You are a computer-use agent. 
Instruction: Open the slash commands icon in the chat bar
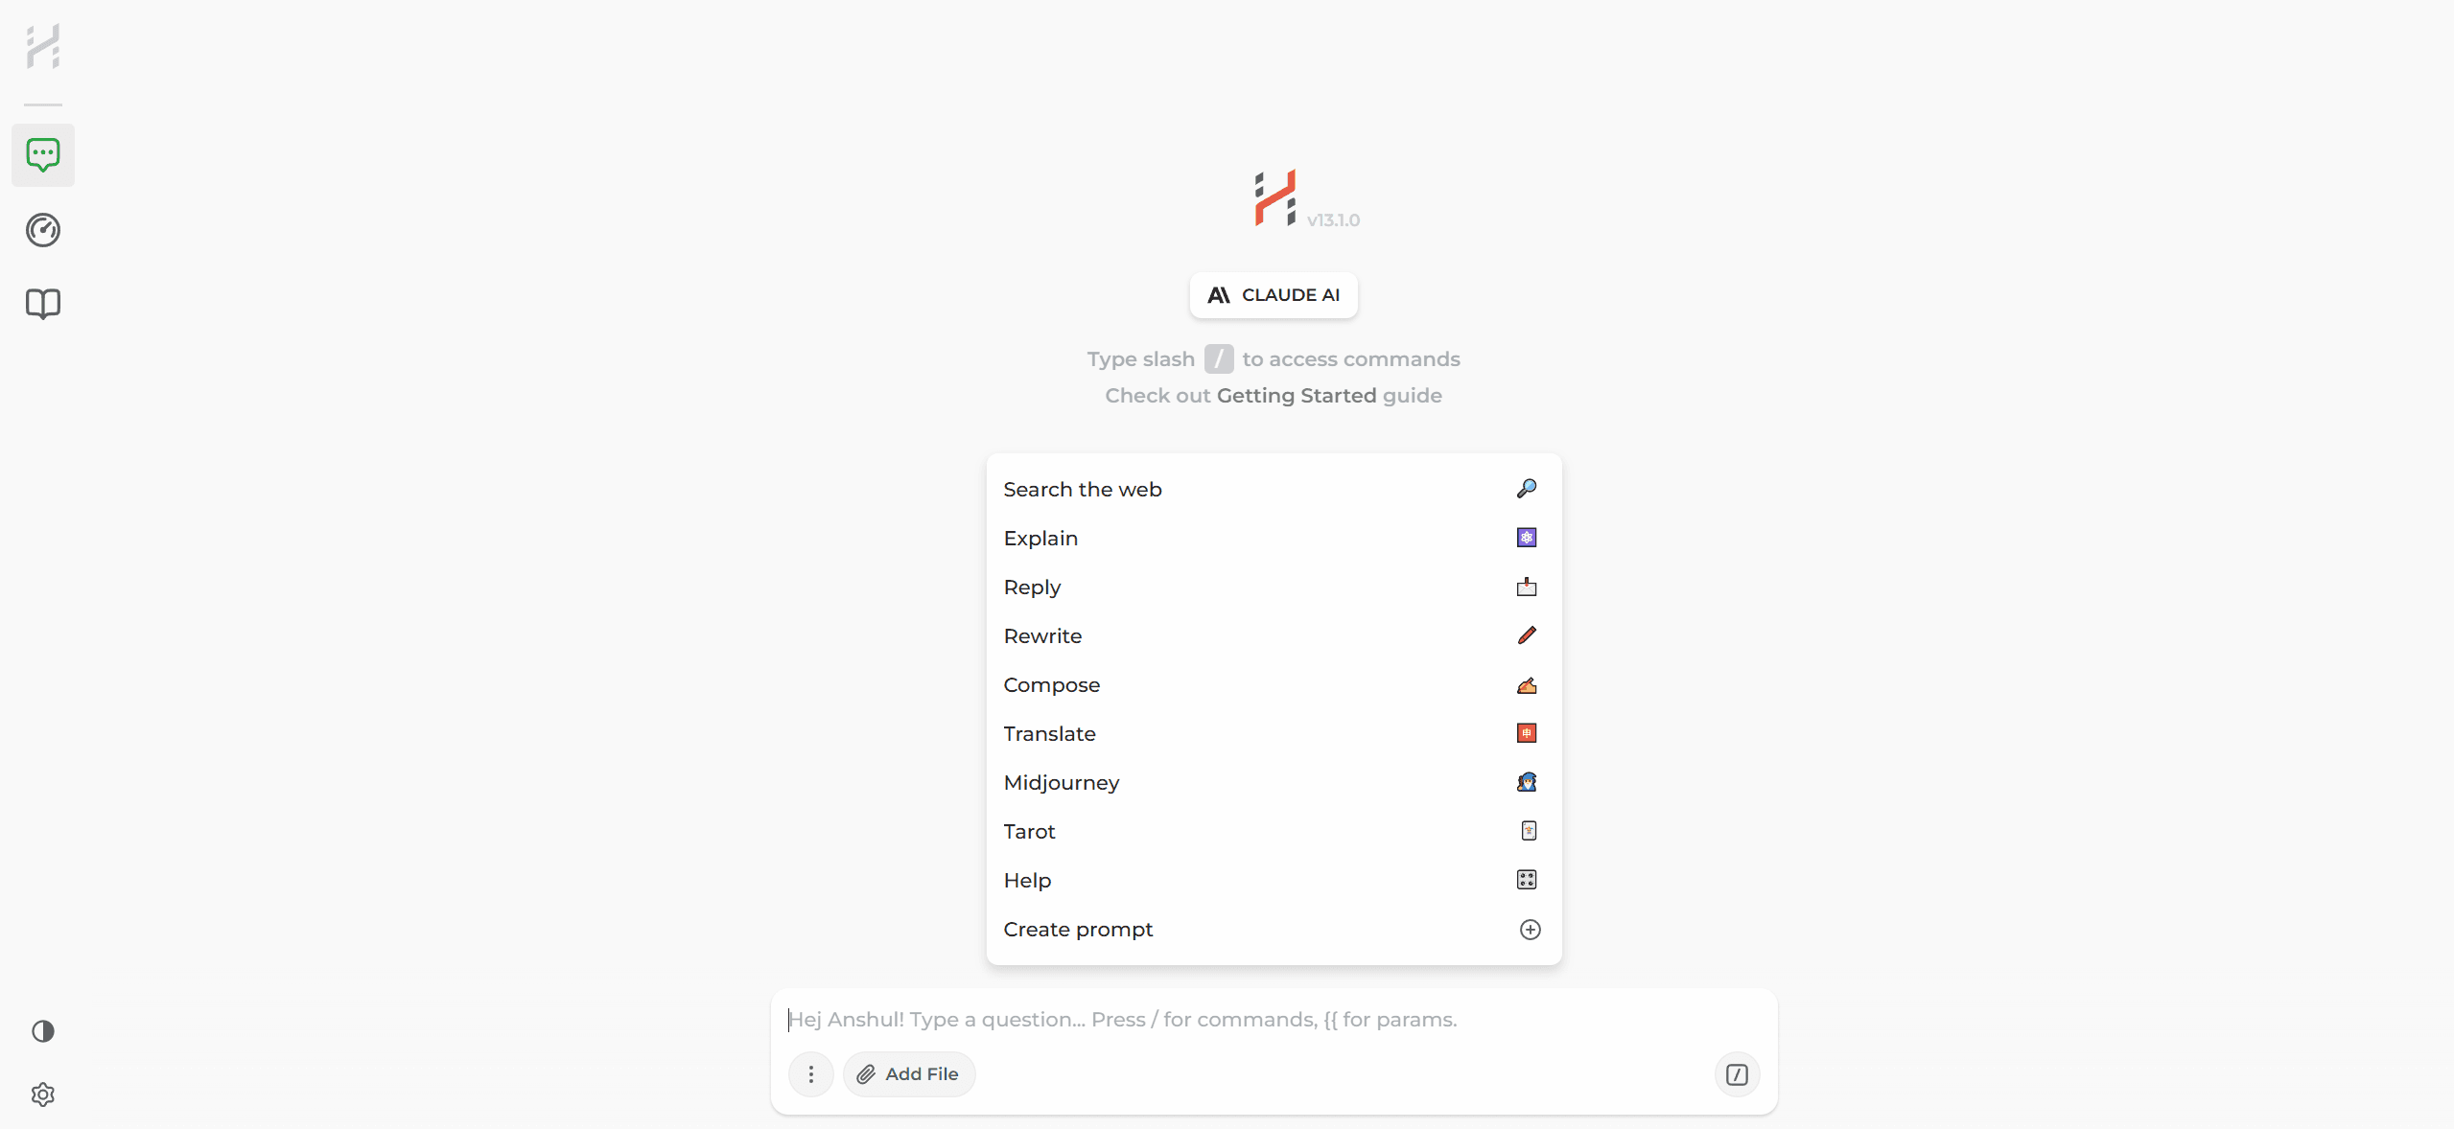coord(1736,1074)
